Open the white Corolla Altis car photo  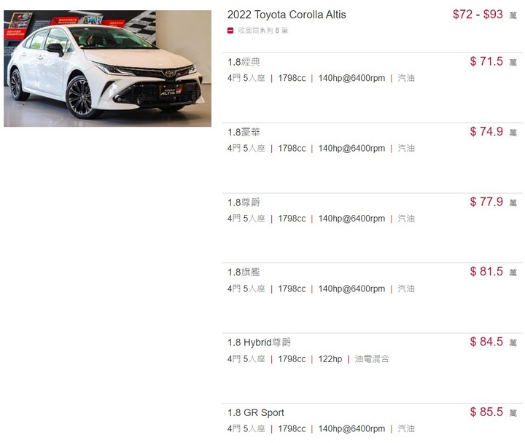click(x=107, y=68)
